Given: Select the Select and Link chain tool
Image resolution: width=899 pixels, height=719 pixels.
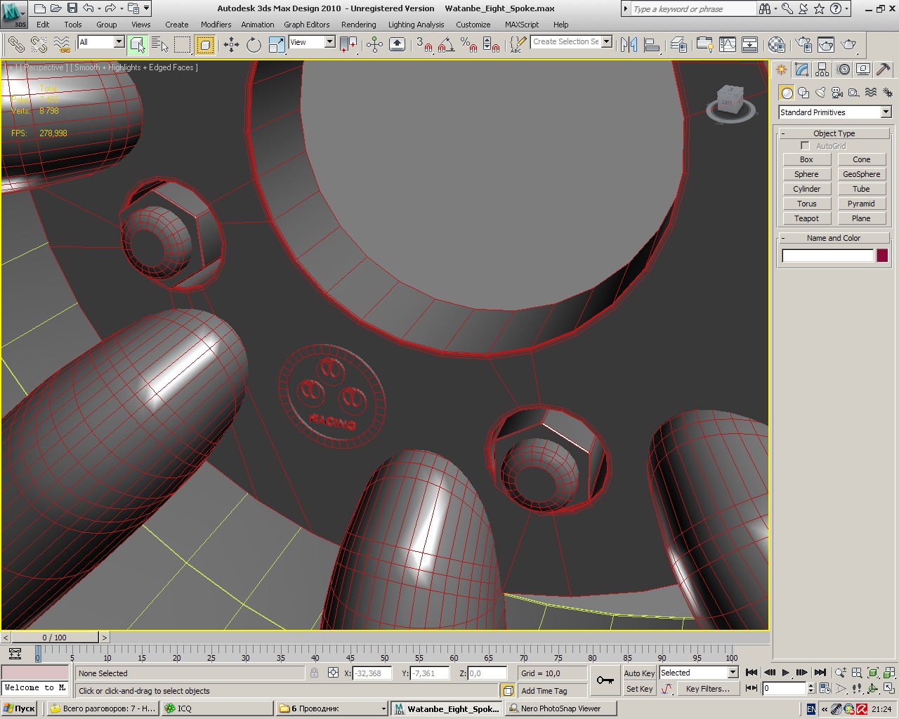Looking at the screenshot, I should (16, 45).
